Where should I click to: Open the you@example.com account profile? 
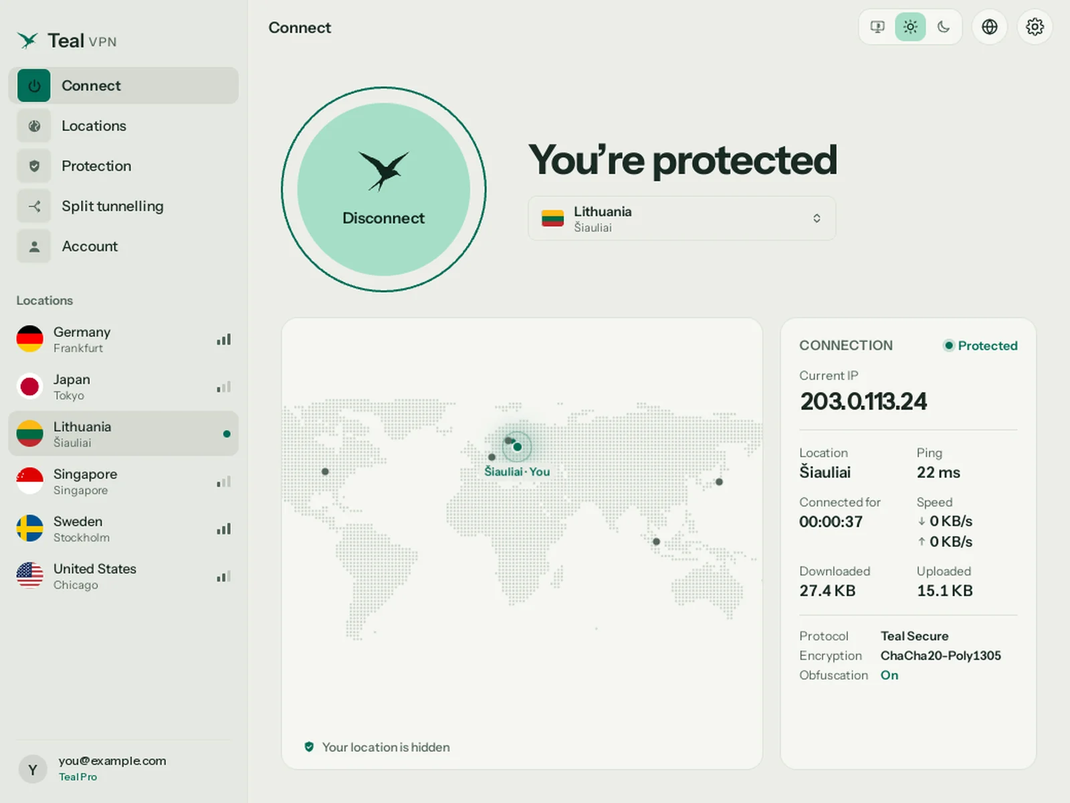(124, 768)
